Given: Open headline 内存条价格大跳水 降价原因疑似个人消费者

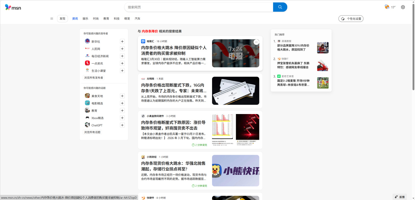Looking at the screenshot, I should pos(174,50).
